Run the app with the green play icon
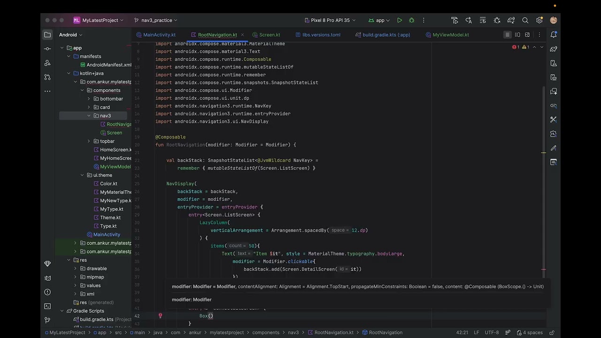 point(399,20)
